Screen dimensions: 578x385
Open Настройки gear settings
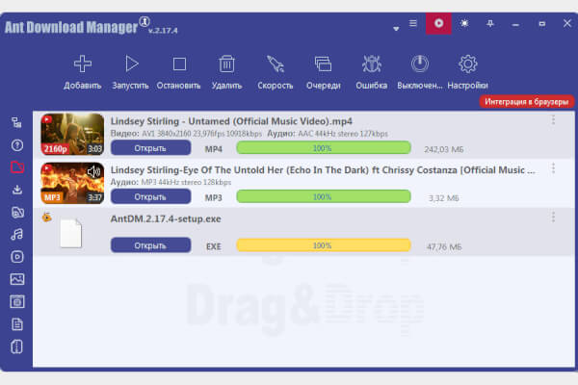tap(468, 64)
